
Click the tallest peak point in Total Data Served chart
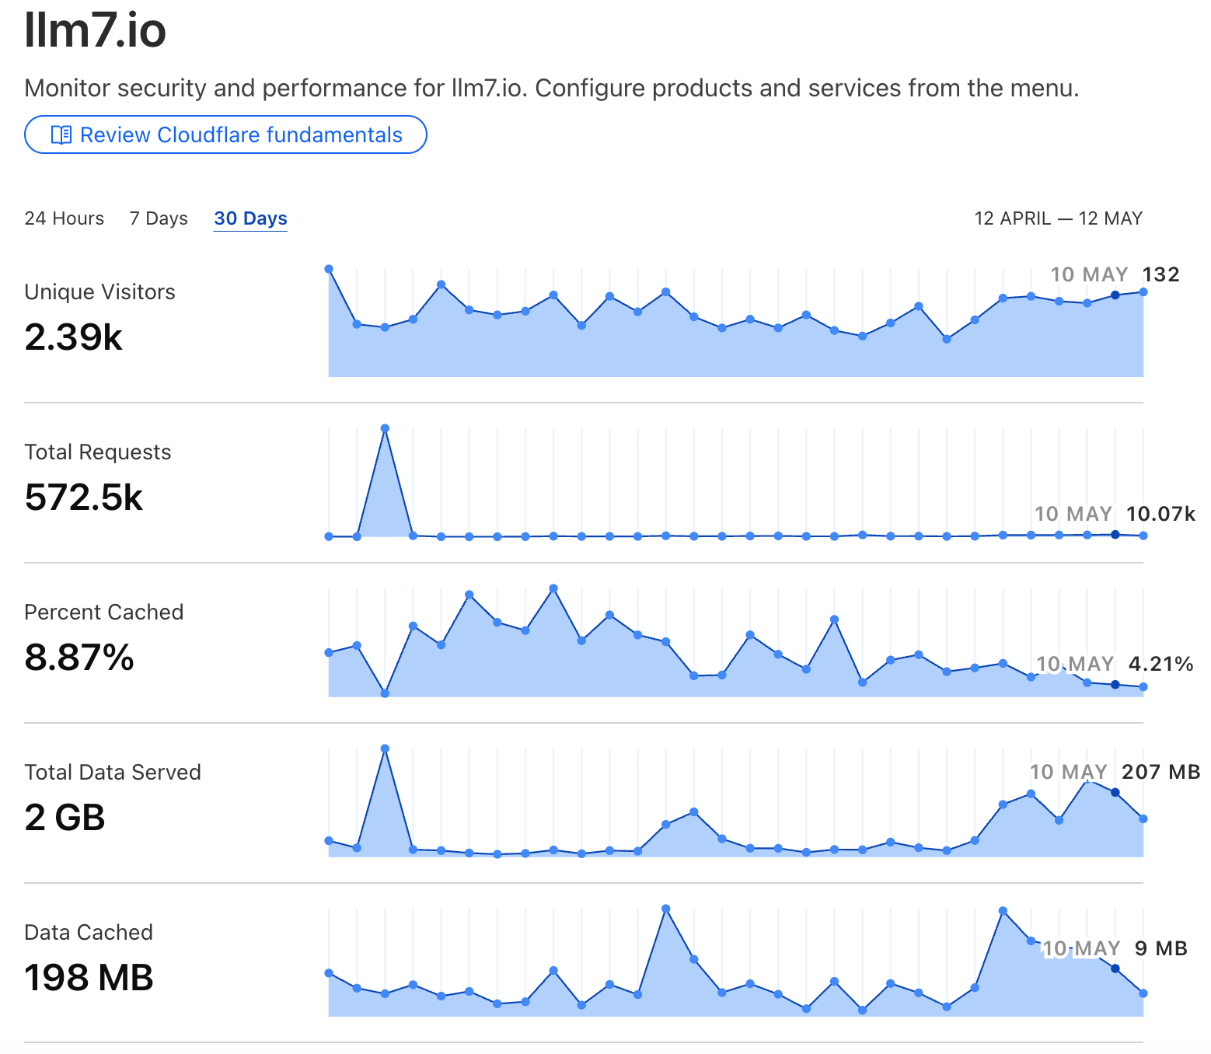tap(385, 749)
